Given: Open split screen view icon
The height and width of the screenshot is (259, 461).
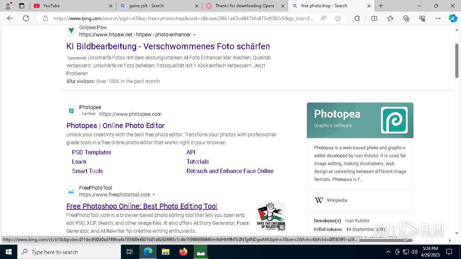Looking at the screenshot, I should click(374, 18).
